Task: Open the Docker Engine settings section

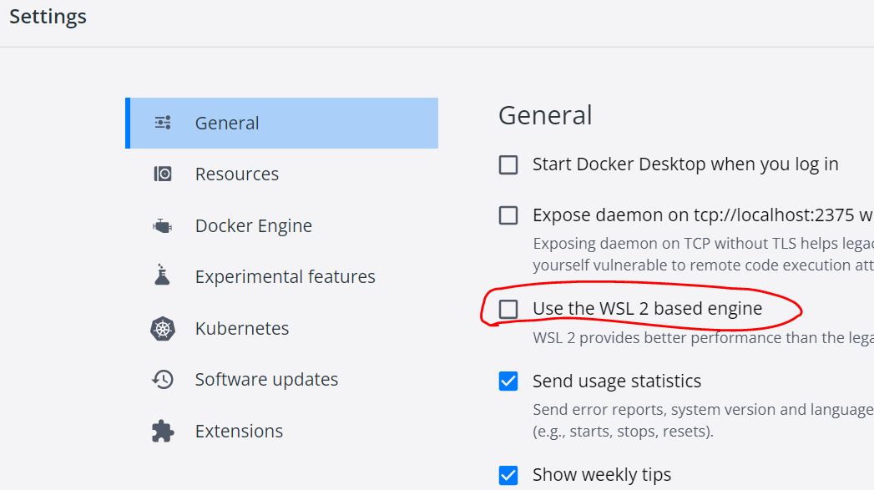Action: 254,225
